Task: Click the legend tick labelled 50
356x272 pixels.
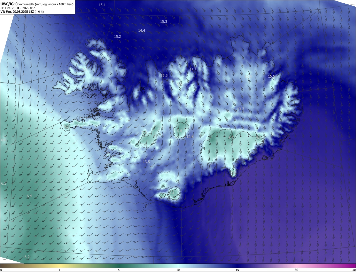Action: pos(354,270)
